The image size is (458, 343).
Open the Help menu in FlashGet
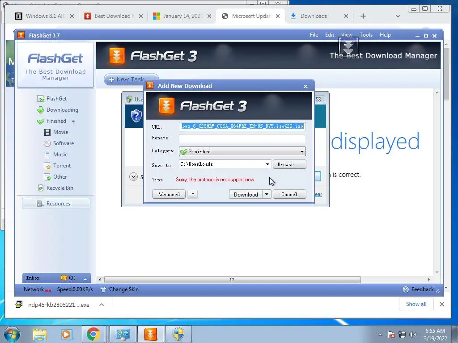click(385, 35)
